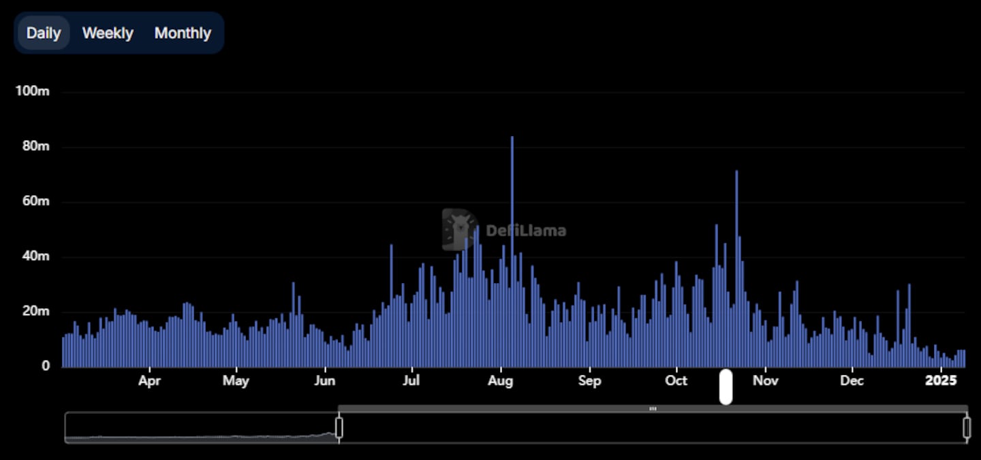Screen dimensions: 981x460
Task: Click inside the selected range of the overview
Action: point(653,428)
